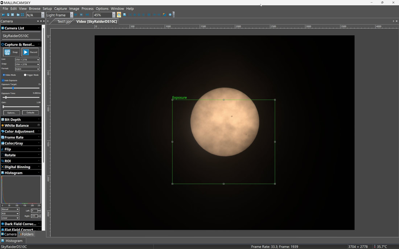The image size is (399, 249).
Task: Select Trigger Mode radio button
Action: coord(25,75)
